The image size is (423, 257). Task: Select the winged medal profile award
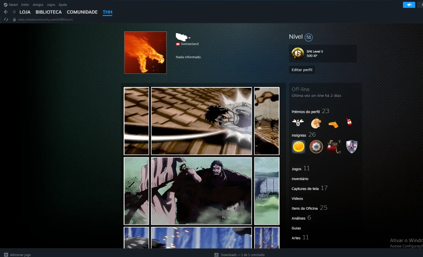tap(298, 122)
